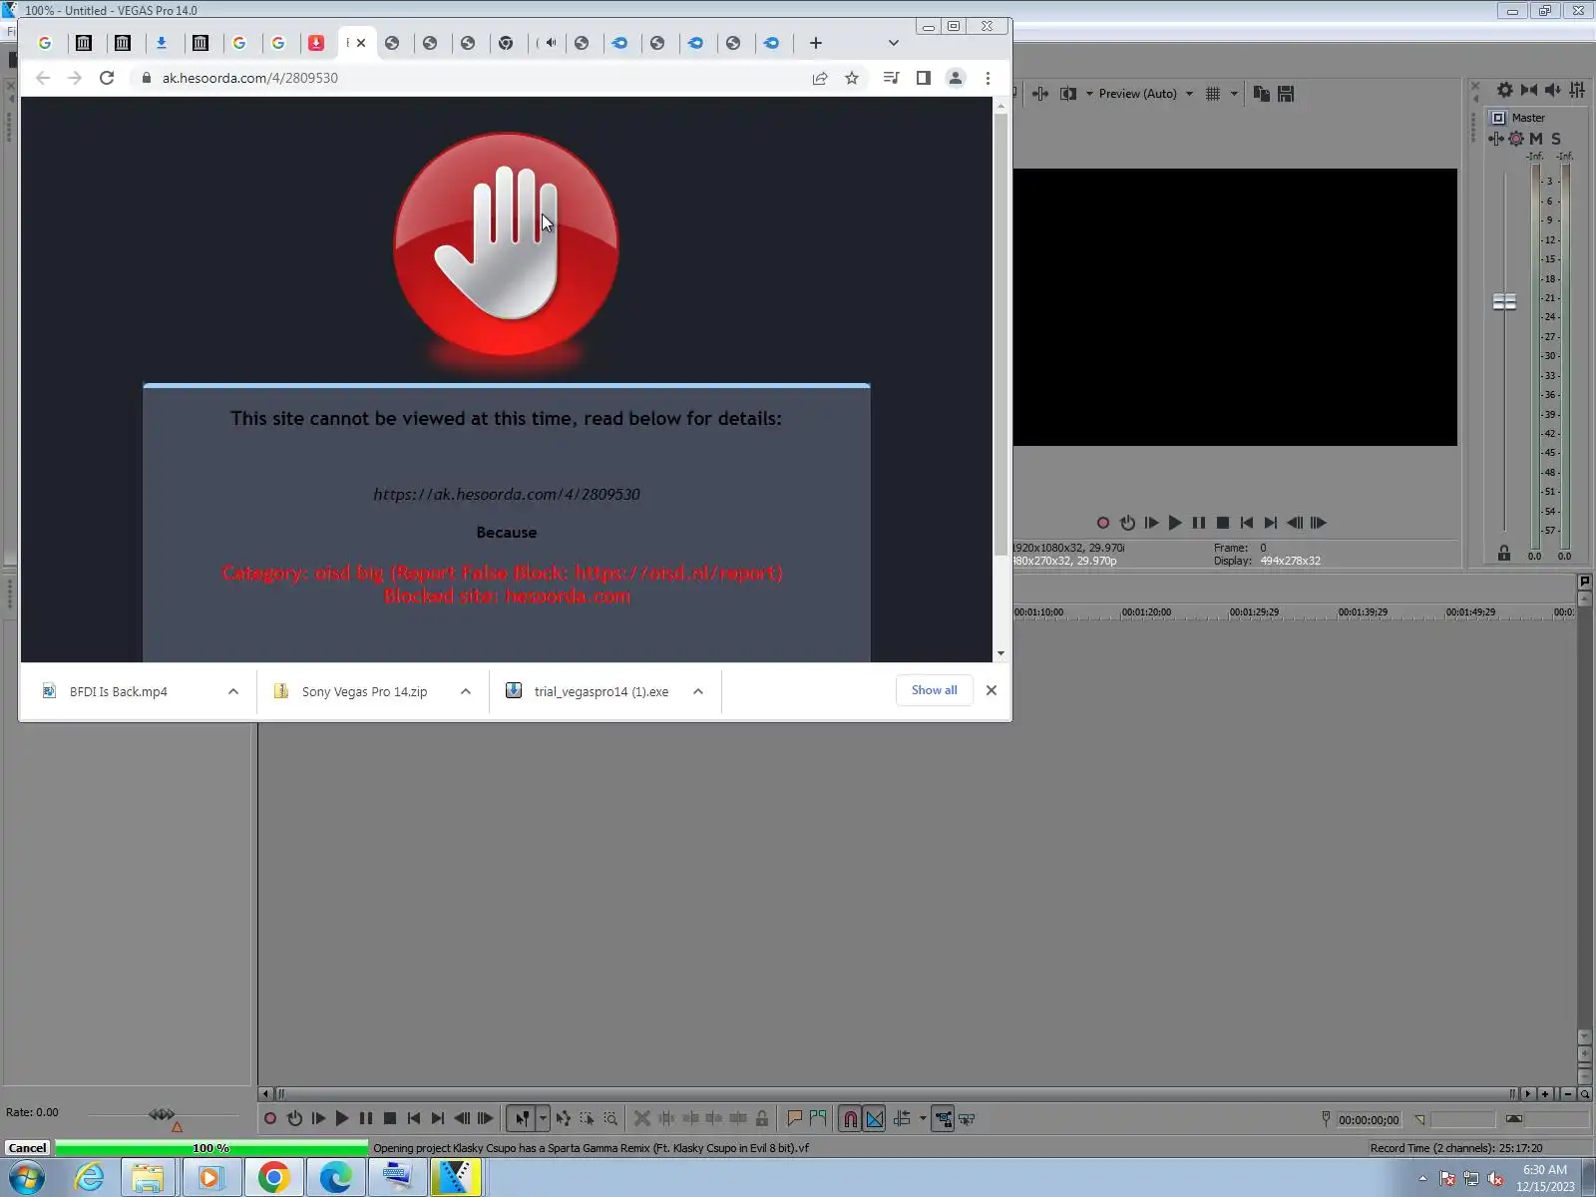Select the Zoom Edit tool

click(x=611, y=1119)
